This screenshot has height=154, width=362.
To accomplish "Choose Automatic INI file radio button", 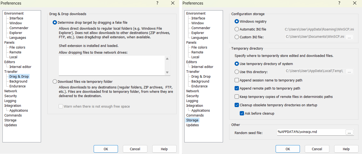I will [x=237, y=29].
